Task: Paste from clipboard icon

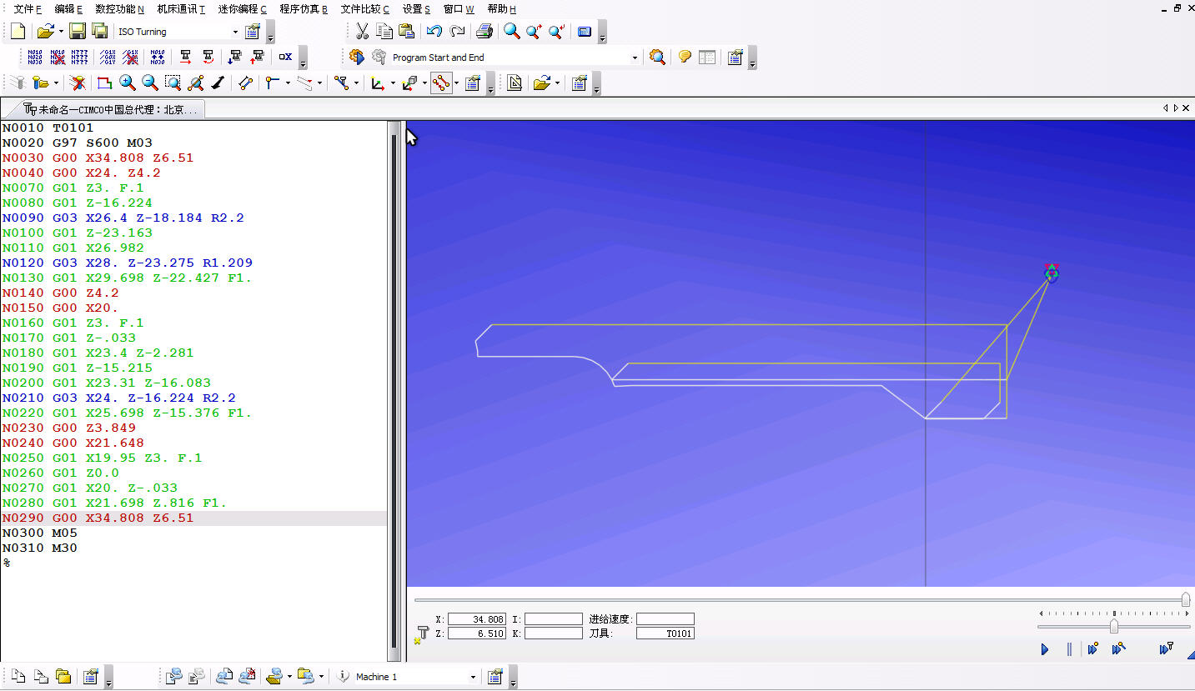Action: 406,32
